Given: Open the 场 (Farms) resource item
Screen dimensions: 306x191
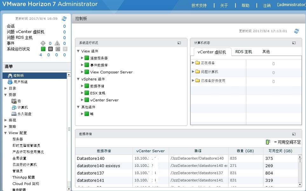Looking at the screenshot, I should (17, 101).
